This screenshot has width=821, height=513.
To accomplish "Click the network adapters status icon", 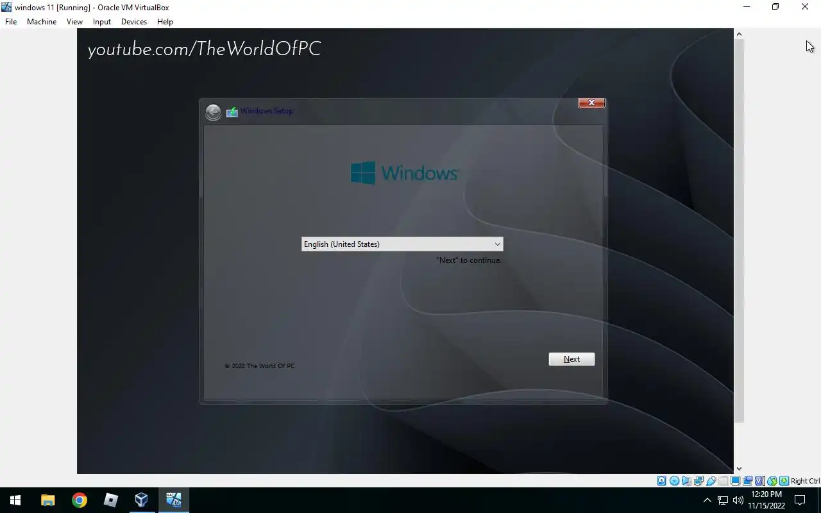I will [698, 481].
